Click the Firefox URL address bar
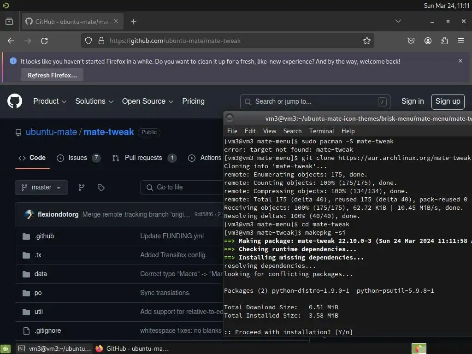This screenshot has width=472, height=354. point(228,41)
